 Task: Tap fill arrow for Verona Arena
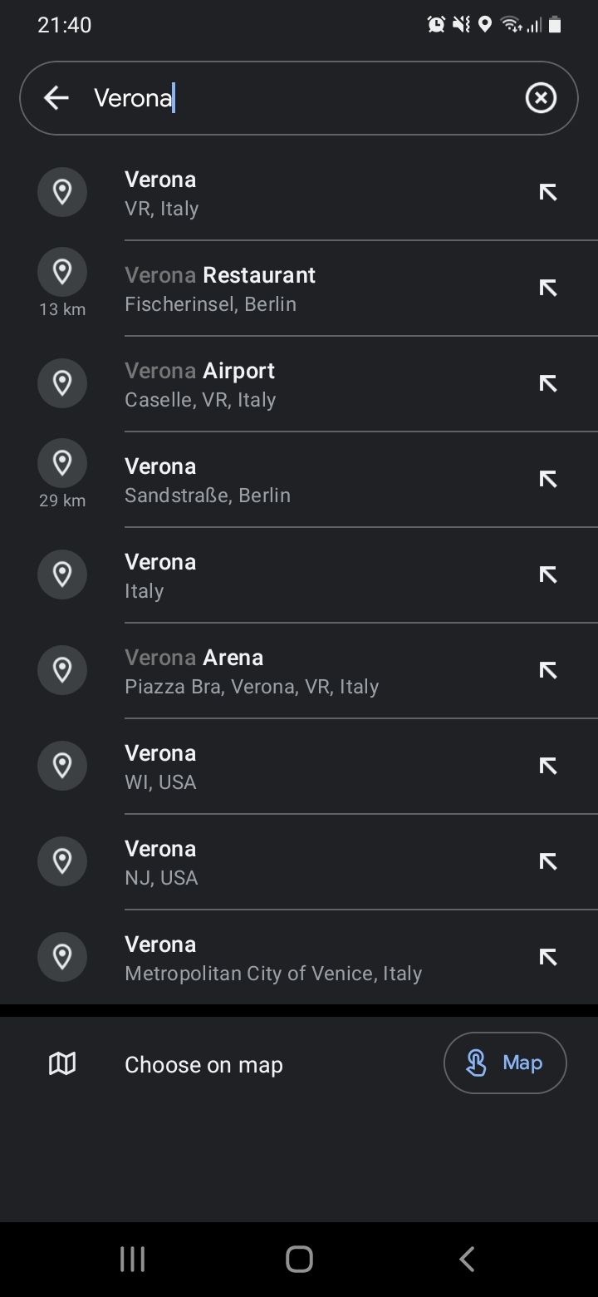tap(547, 671)
